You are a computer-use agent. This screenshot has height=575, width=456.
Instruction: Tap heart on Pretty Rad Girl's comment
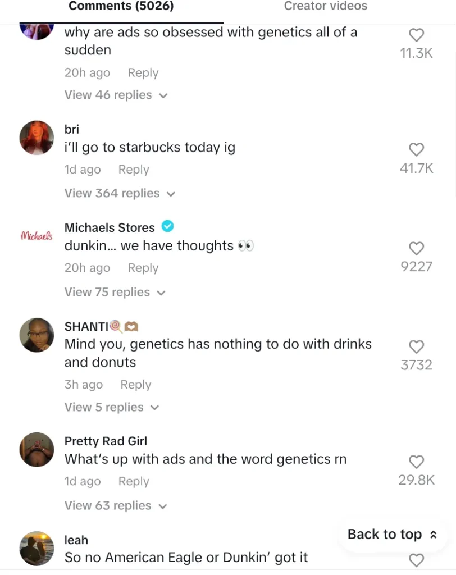[x=416, y=462]
